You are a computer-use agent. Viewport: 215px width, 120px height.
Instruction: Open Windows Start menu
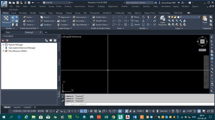click(x=4, y=117)
